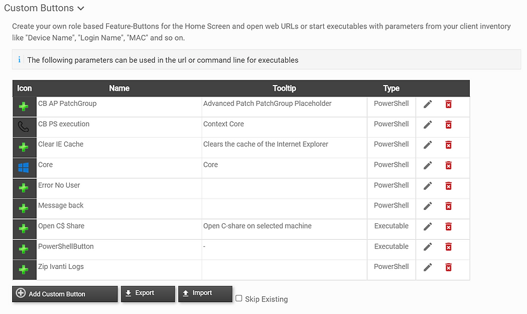Sort by the Name column header

click(119, 88)
